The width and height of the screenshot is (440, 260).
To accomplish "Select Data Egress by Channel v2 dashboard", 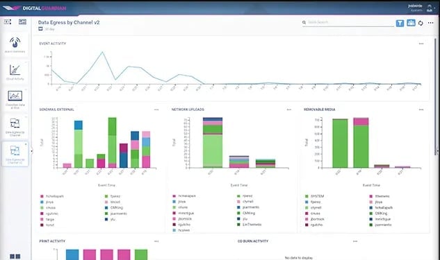I will (15, 154).
